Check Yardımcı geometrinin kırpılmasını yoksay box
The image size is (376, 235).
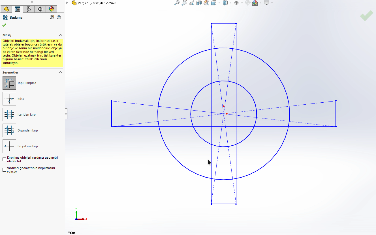pos(4,170)
